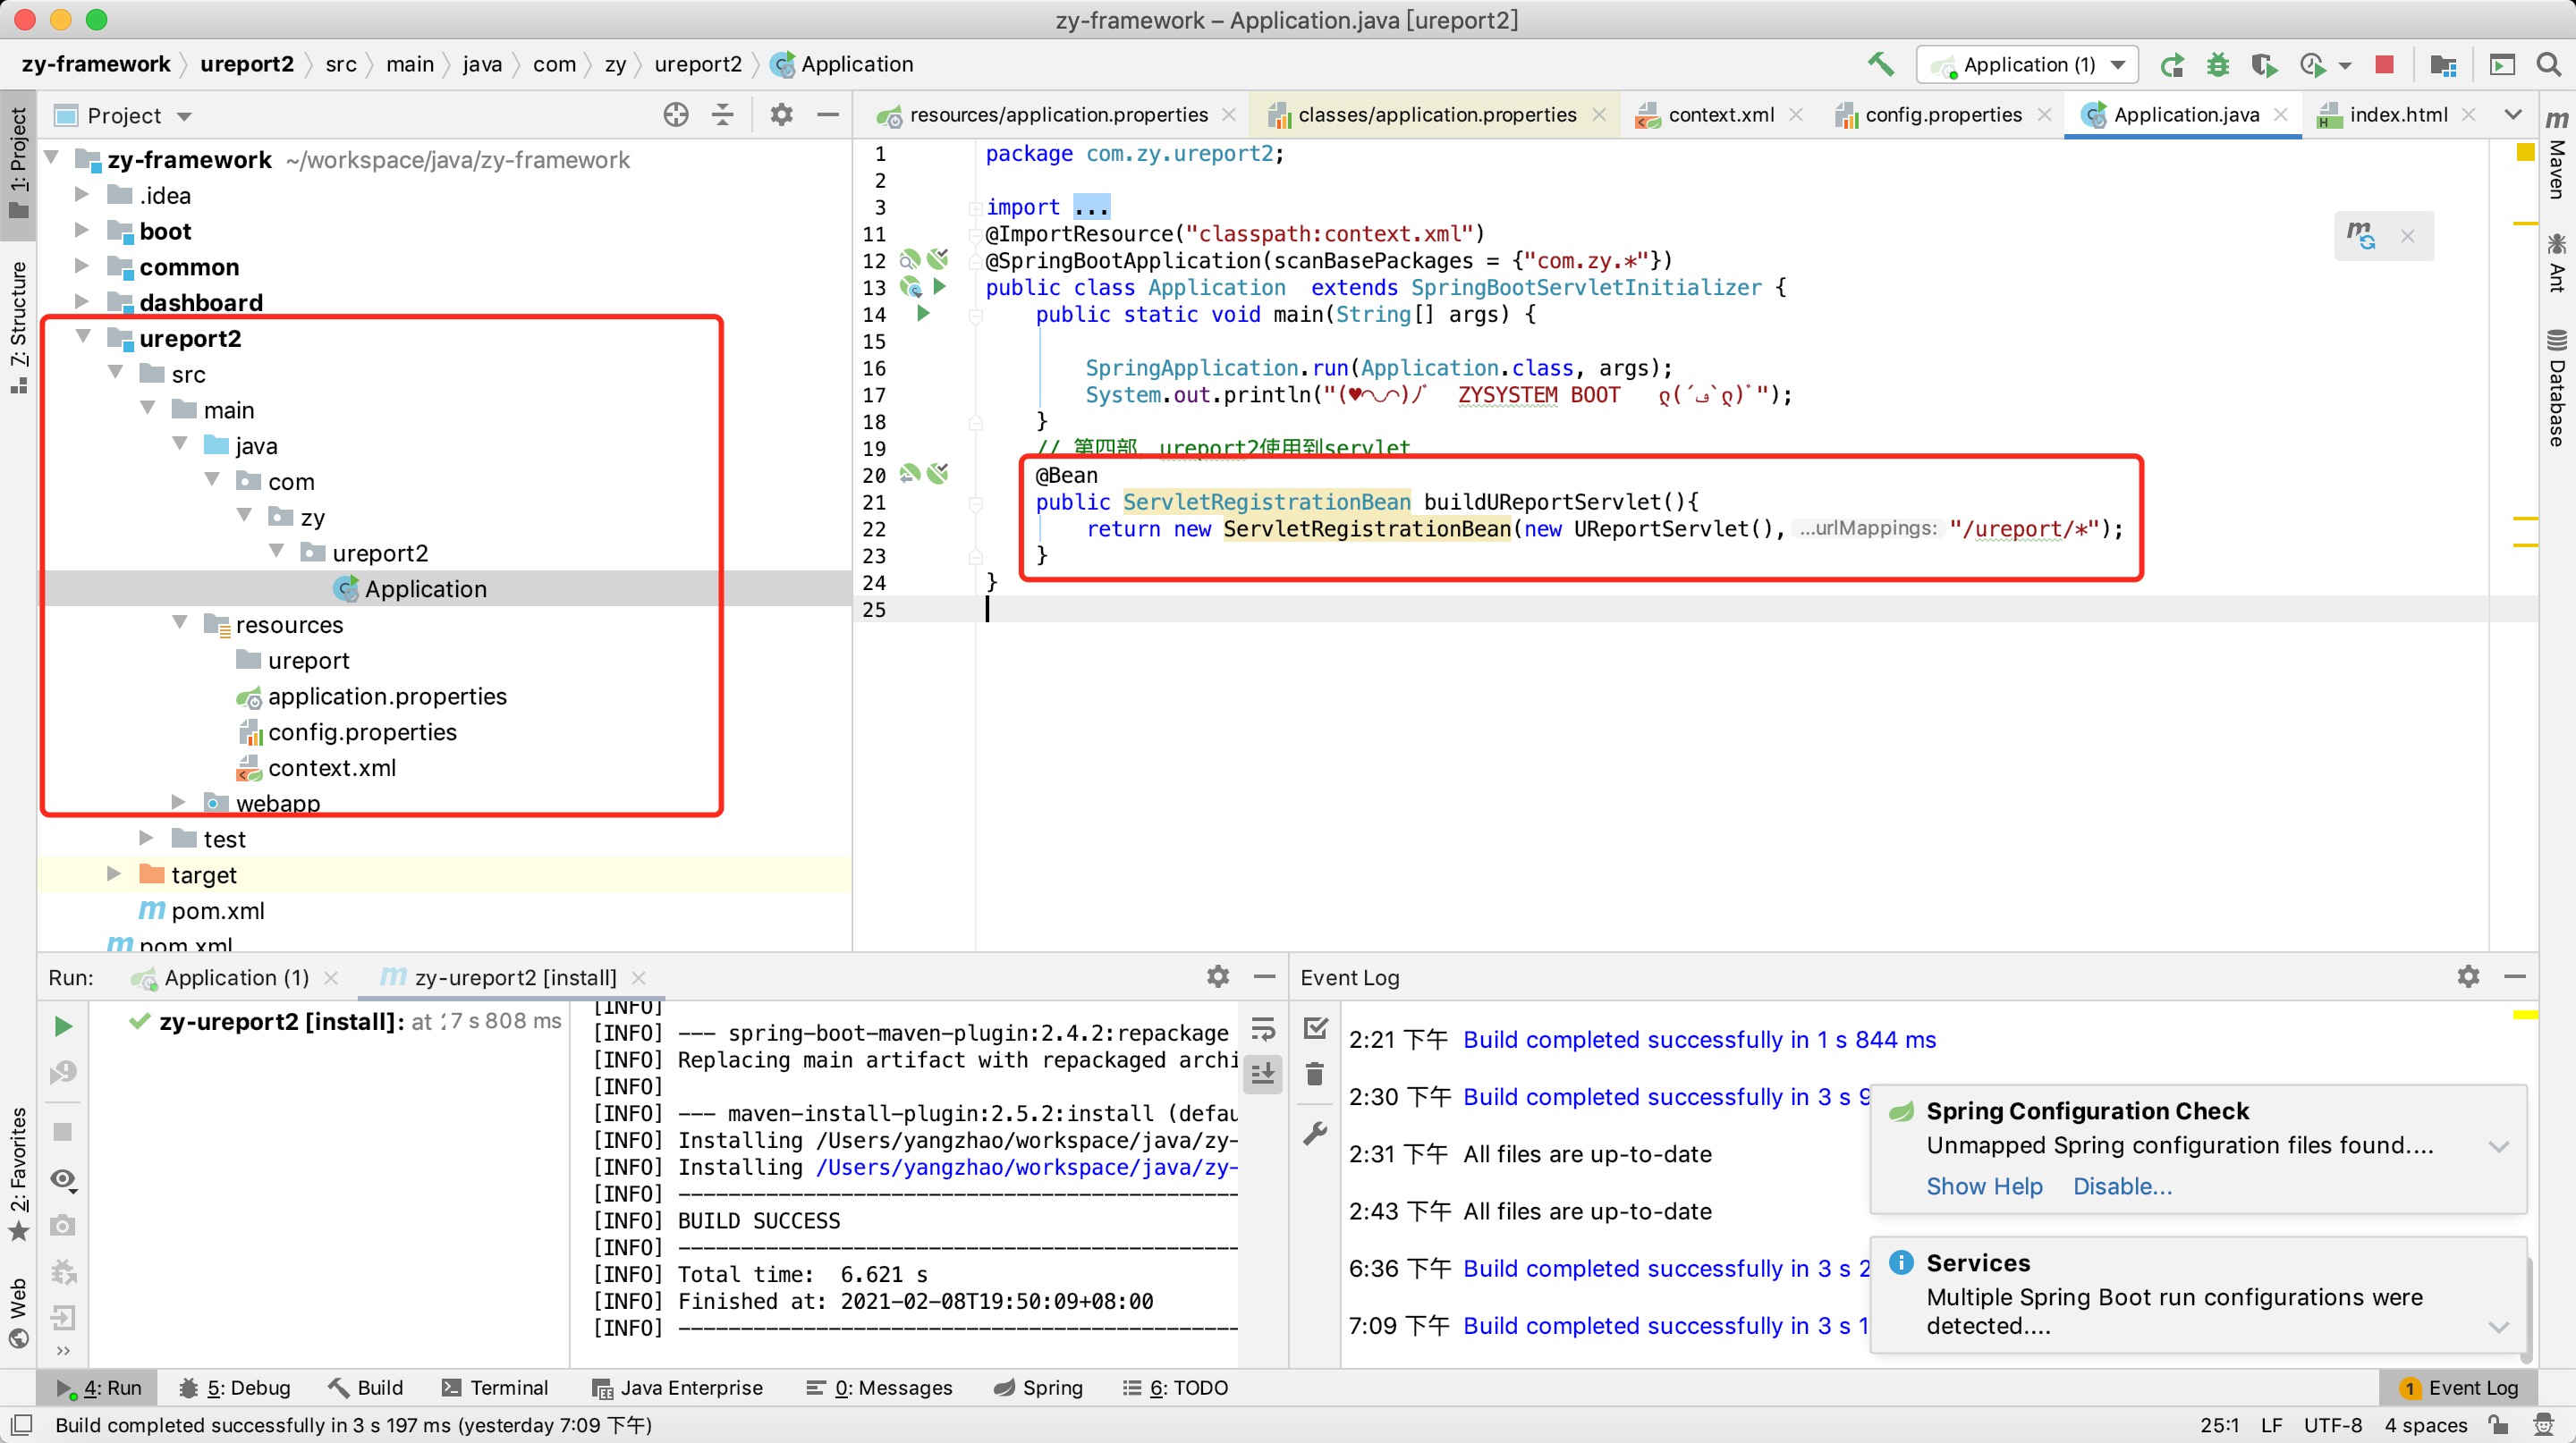This screenshot has height=1443, width=2576.
Task: Load Maven changes floating icon
Action: tap(2361, 237)
